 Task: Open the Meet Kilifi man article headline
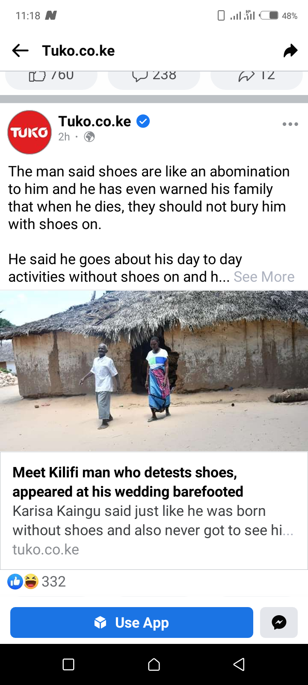pyautogui.click(x=128, y=482)
